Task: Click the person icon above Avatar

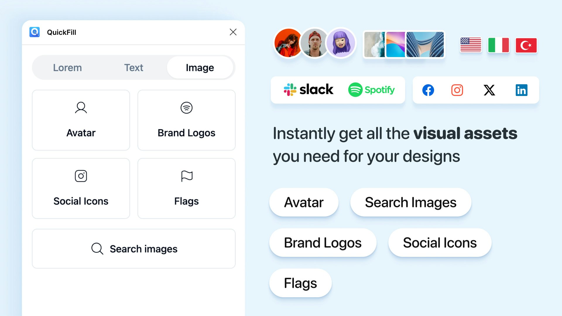Action: (81, 108)
